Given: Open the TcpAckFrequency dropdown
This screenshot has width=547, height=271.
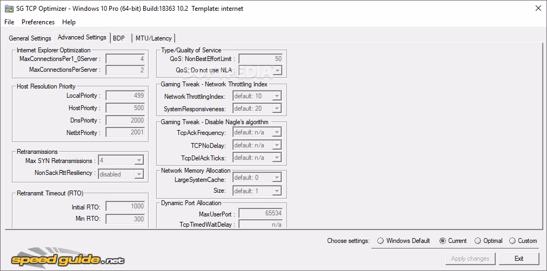Looking at the screenshot, I should [257, 132].
